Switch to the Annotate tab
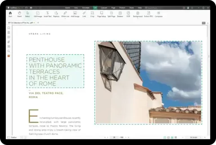 click(x=86, y=8)
